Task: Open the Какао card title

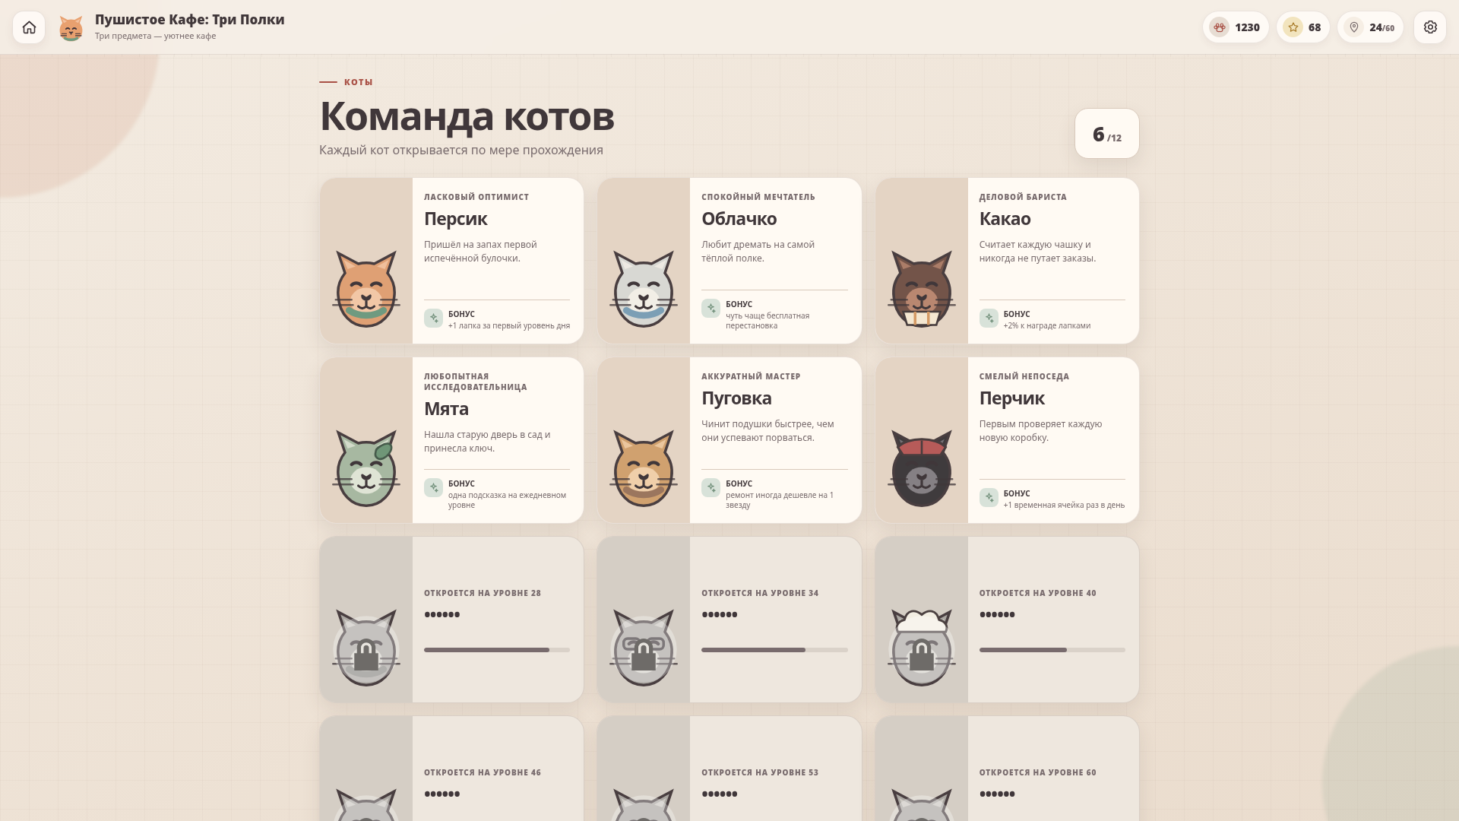Action: [1005, 219]
